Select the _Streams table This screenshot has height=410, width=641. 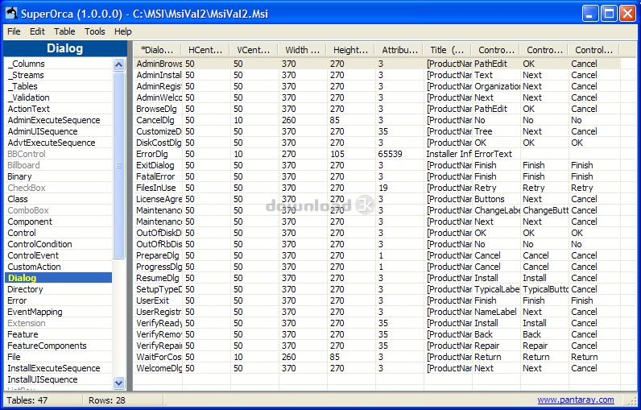pyautogui.click(x=59, y=75)
